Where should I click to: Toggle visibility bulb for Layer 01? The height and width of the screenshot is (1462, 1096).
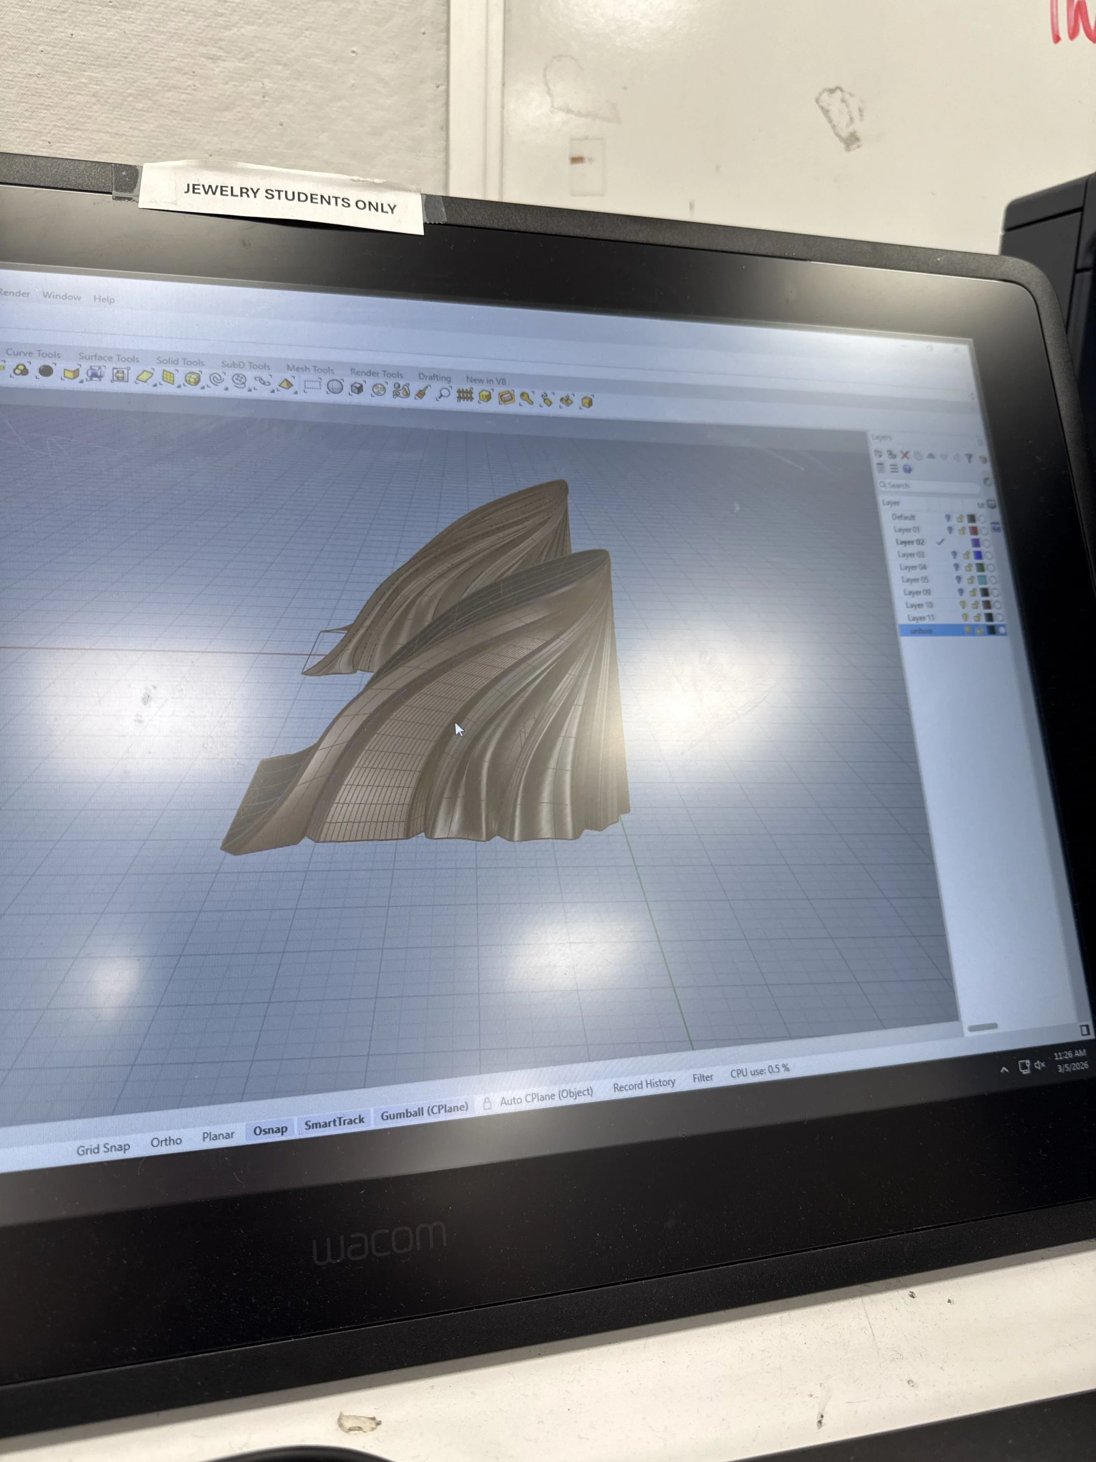click(950, 530)
